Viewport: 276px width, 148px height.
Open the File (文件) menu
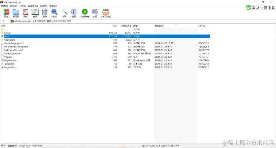pyautogui.click(x=4, y=6)
